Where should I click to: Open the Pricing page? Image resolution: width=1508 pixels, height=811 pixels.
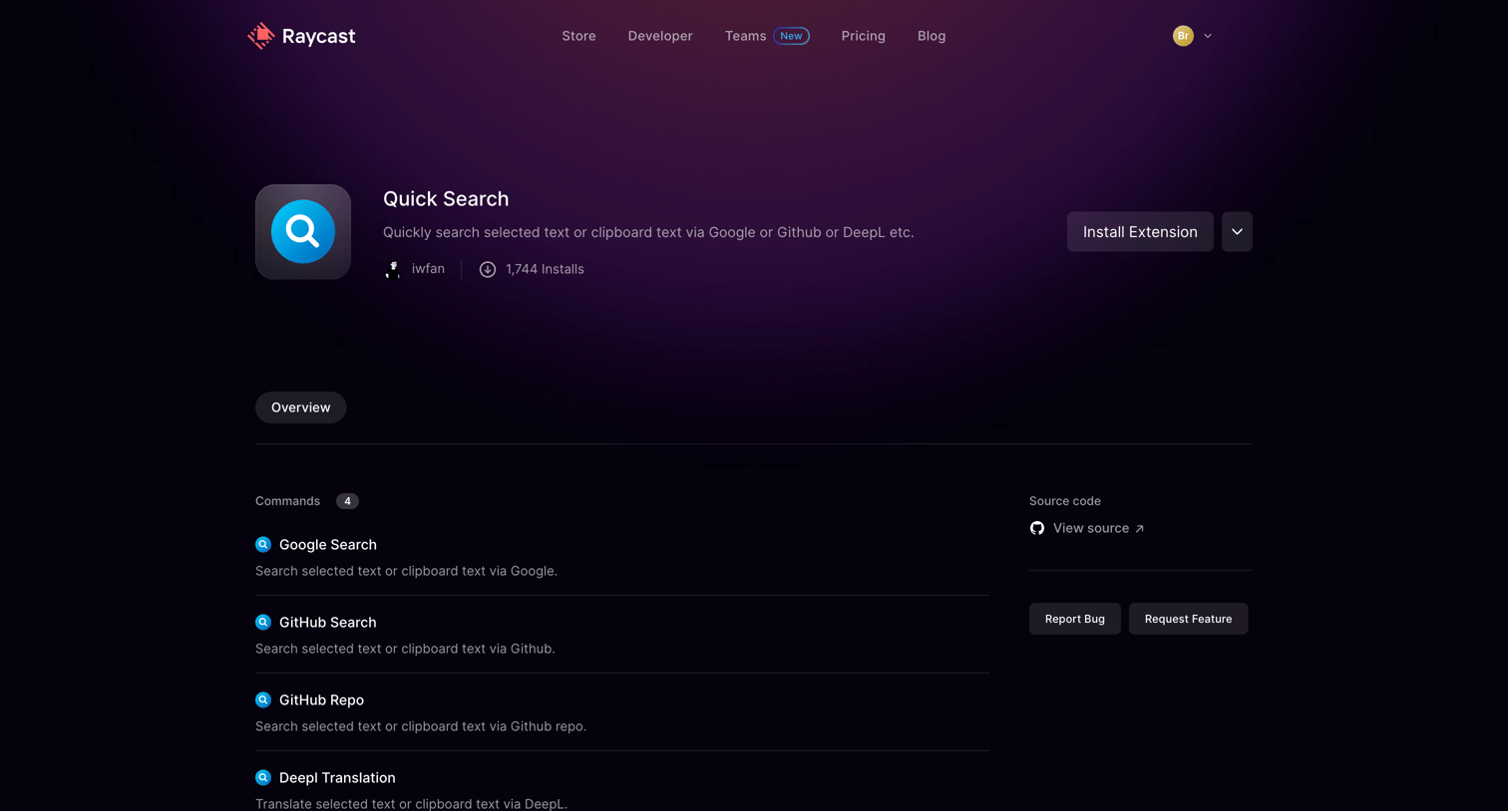tap(863, 36)
